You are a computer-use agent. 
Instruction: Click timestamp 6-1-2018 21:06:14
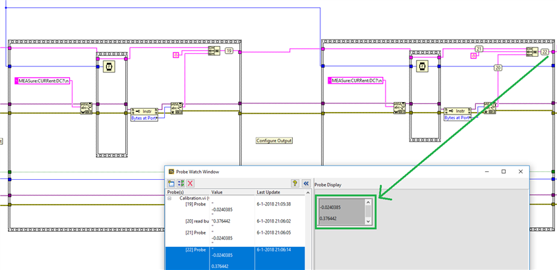tap(274, 250)
